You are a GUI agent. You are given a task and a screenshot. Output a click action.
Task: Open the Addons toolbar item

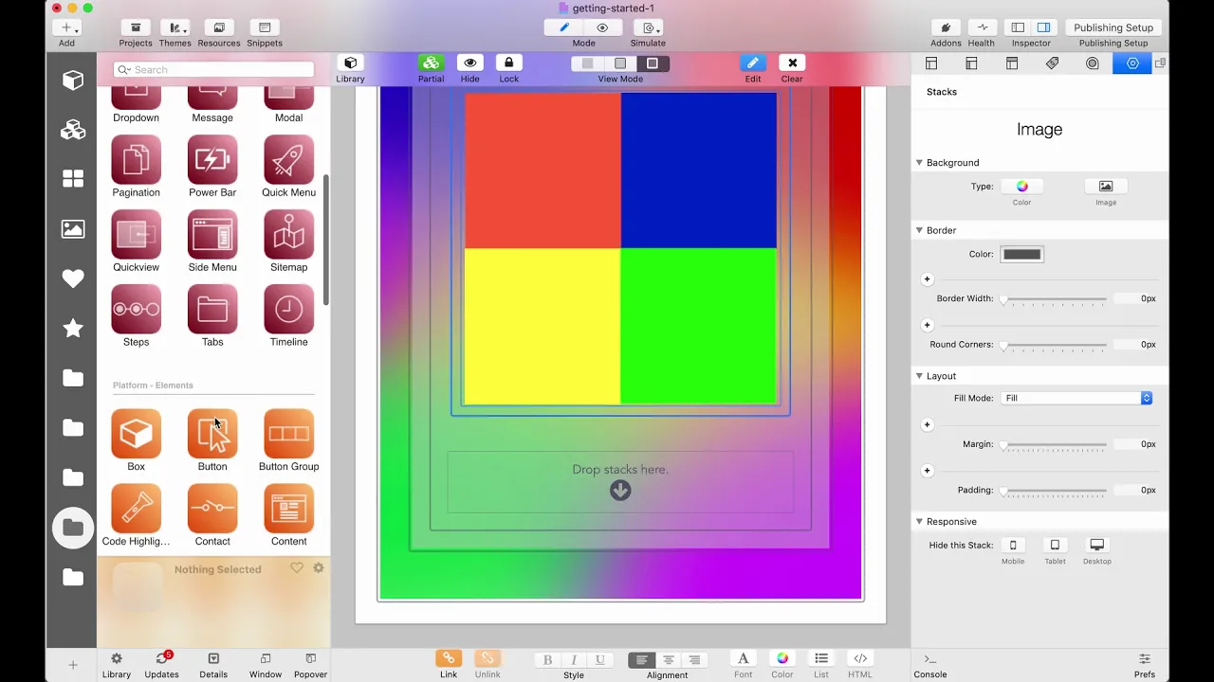click(x=946, y=27)
